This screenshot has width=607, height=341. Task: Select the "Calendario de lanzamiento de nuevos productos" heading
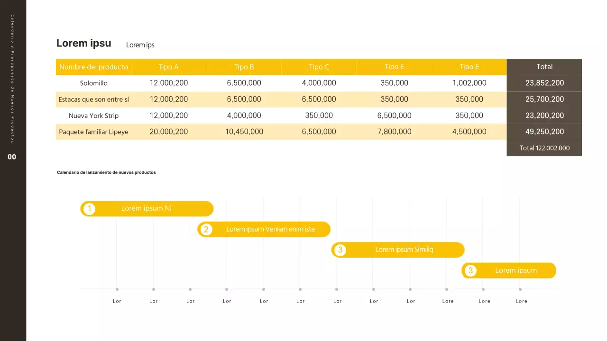106,172
